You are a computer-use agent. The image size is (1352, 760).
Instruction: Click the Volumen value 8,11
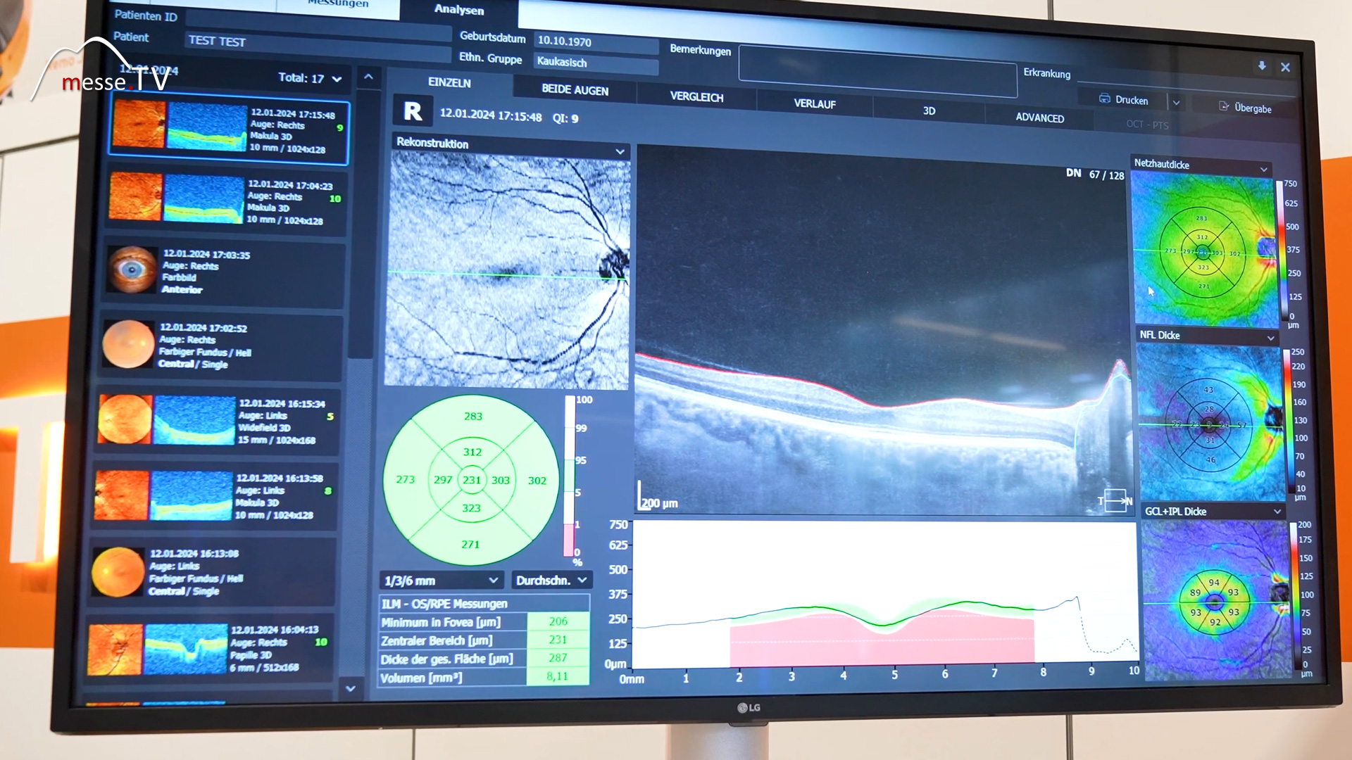coord(557,676)
